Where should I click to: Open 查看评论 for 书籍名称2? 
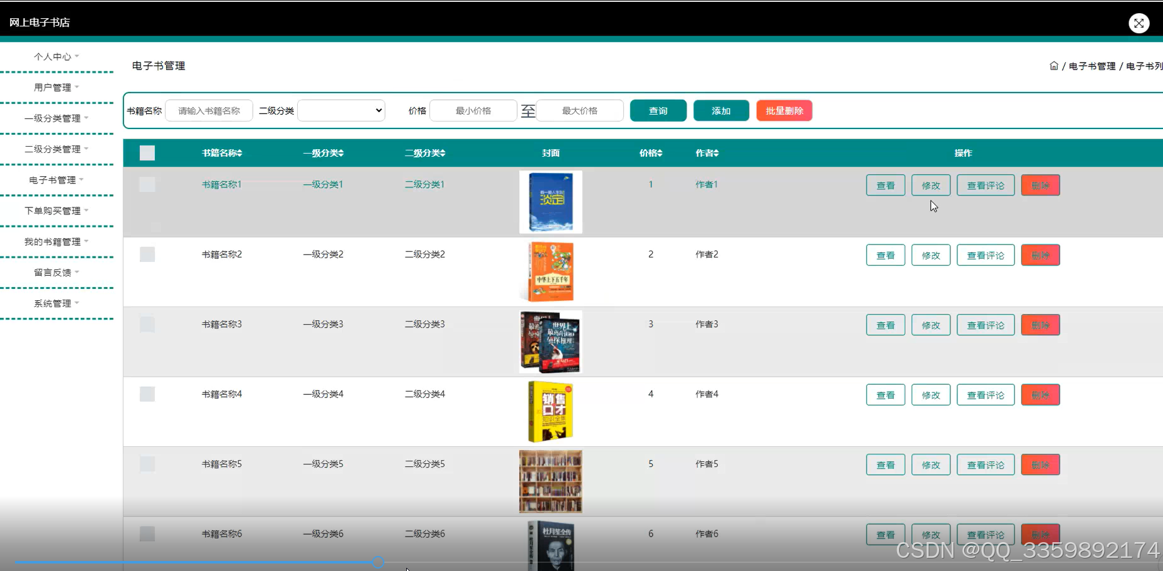[x=986, y=254]
